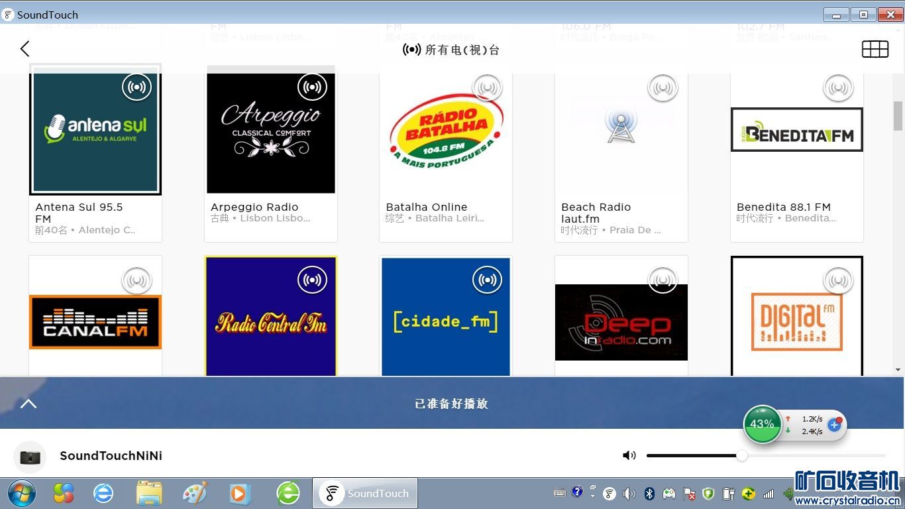Select the "Benedita 88.1 FM" title
Screen dimensions: 905x509
784,207
